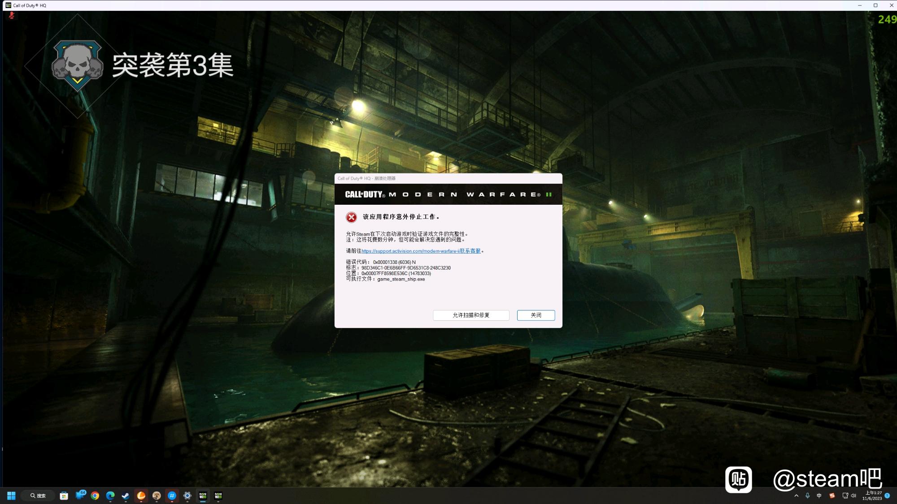Click the 突袭第3集 title text
Viewport: 897px width, 504px height.
[173, 65]
